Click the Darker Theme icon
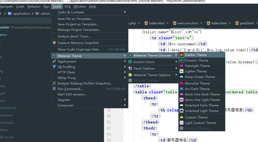 [182, 55]
